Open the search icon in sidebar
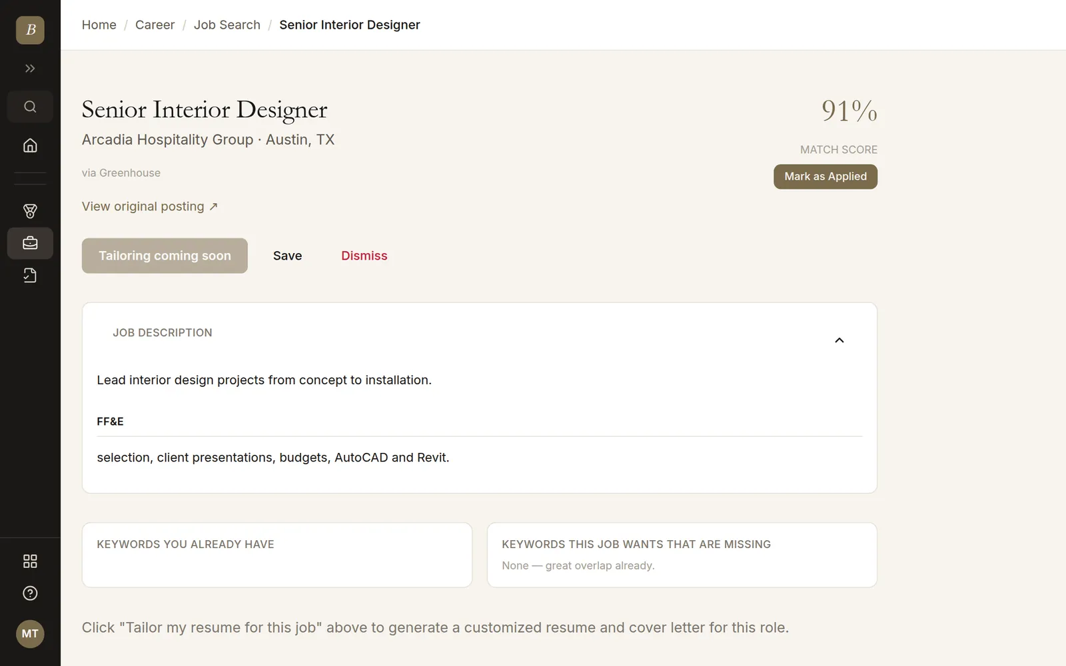This screenshot has width=1066, height=666. tap(30, 107)
